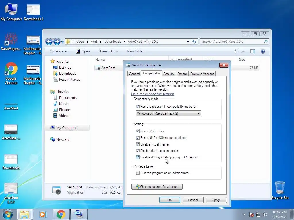Screen dimensions: 294x220
Task: Open address bar history dropdown arrow
Action: (188, 42)
